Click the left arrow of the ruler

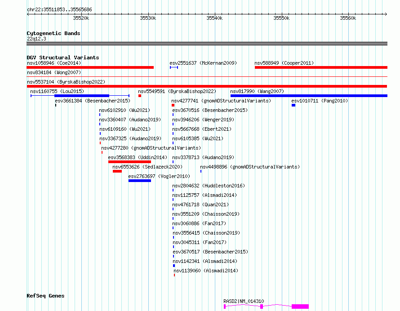[x=28, y=14]
